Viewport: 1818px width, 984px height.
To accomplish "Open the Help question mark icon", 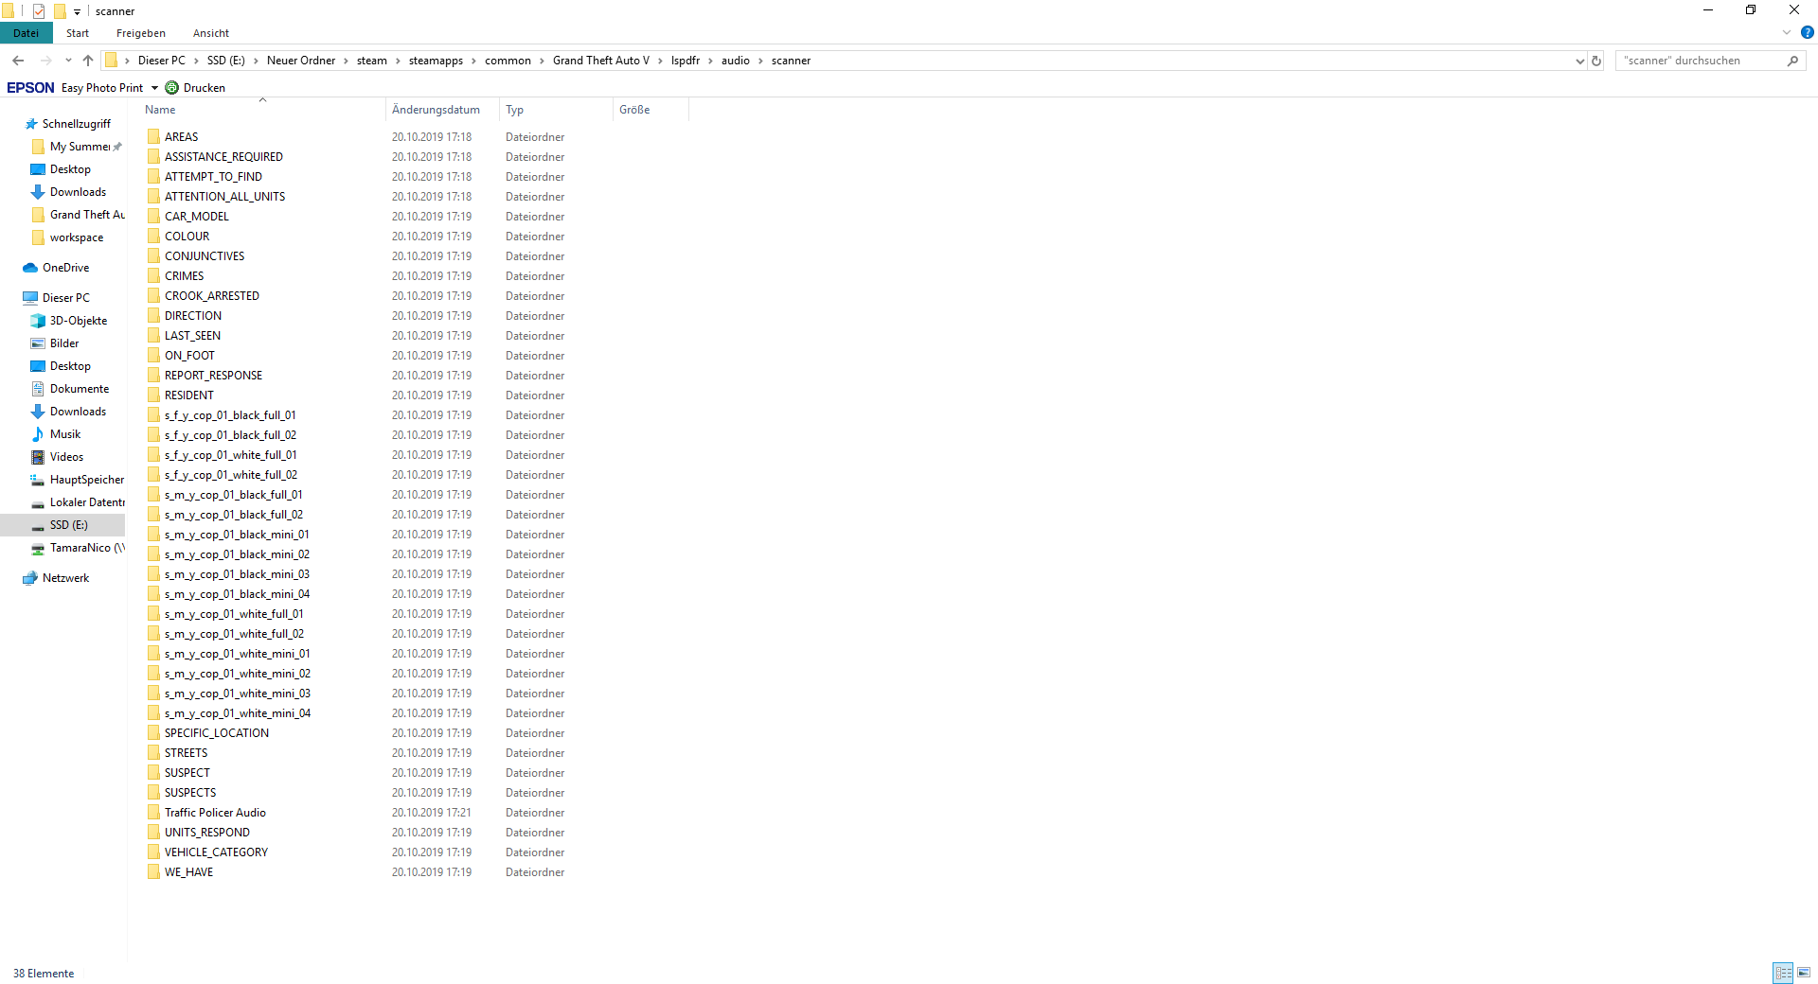I will pos(1808,33).
